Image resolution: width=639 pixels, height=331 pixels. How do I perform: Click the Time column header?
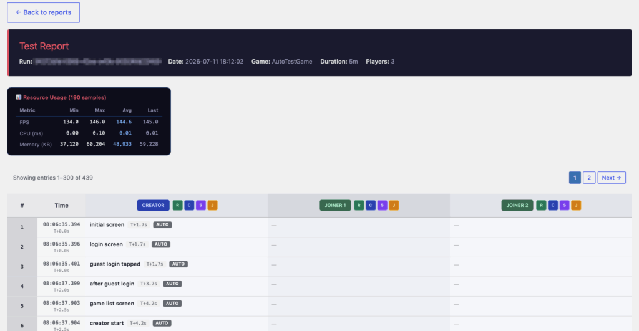pyautogui.click(x=62, y=205)
